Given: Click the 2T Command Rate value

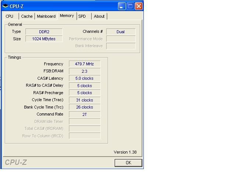Looking at the screenshot, I should 84,114.
